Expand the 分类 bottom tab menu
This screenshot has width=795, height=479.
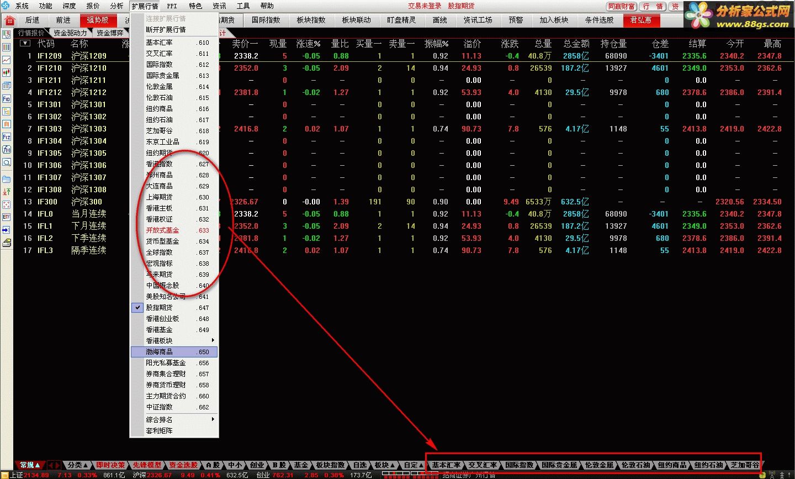(x=78, y=465)
